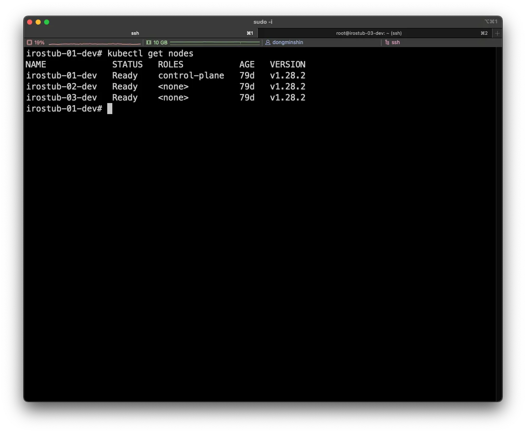Click node name irostub-02-dev in output
526x433 pixels.
click(61, 87)
